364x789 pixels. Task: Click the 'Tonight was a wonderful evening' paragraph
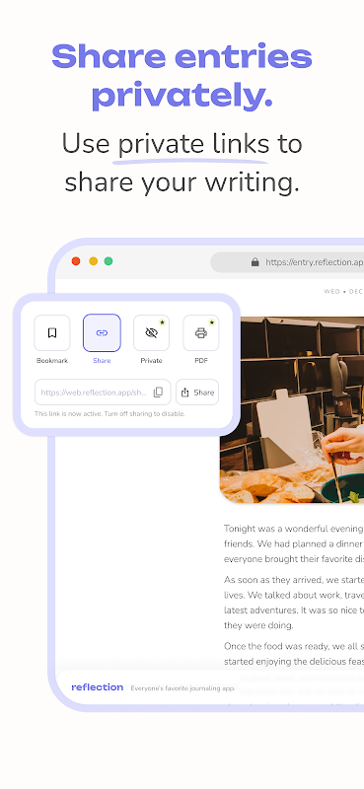coord(294,543)
